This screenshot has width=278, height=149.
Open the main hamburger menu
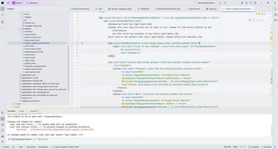point(8,3)
